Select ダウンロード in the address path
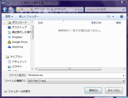This screenshot has width=128, height=98. click(x=42, y=9)
